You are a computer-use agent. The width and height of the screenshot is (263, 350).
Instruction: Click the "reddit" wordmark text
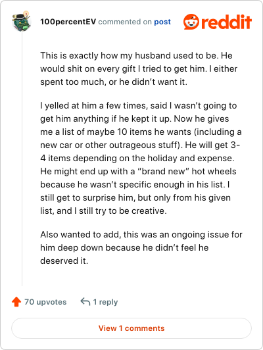[x=226, y=22]
